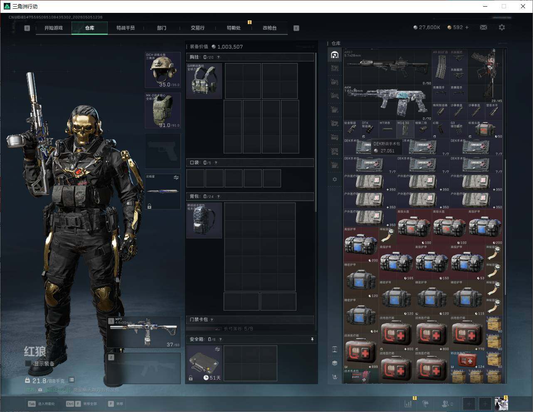The height and width of the screenshot is (412, 533).
Task: Toggle the 显示装备 checkbox
Action: pyautogui.click(x=28, y=363)
